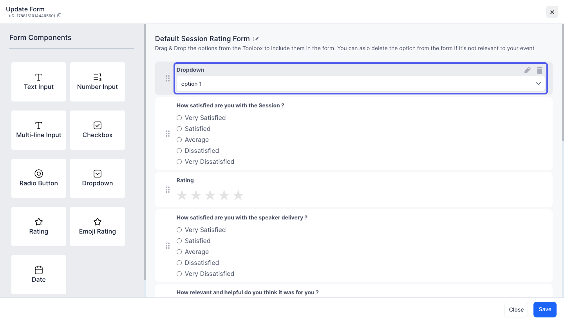Screen dimensions: 564x328
Task: Select the Number Input component
Action: 98,82
